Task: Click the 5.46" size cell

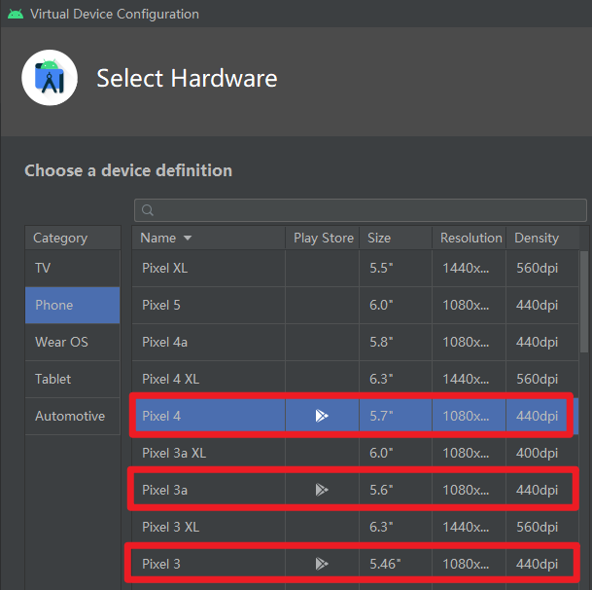Action: (396, 564)
